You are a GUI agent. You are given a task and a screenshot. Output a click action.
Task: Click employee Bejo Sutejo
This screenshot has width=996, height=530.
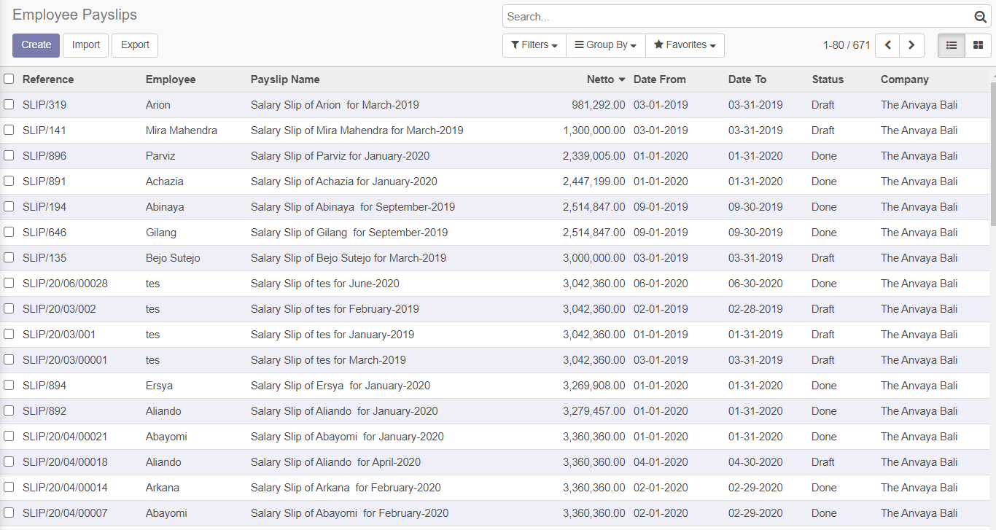point(173,258)
